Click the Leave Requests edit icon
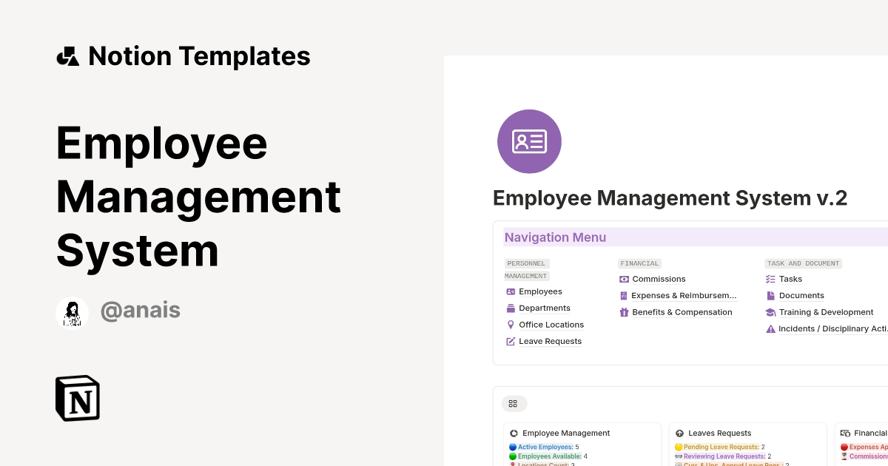Image resolution: width=888 pixels, height=466 pixels. (x=509, y=341)
